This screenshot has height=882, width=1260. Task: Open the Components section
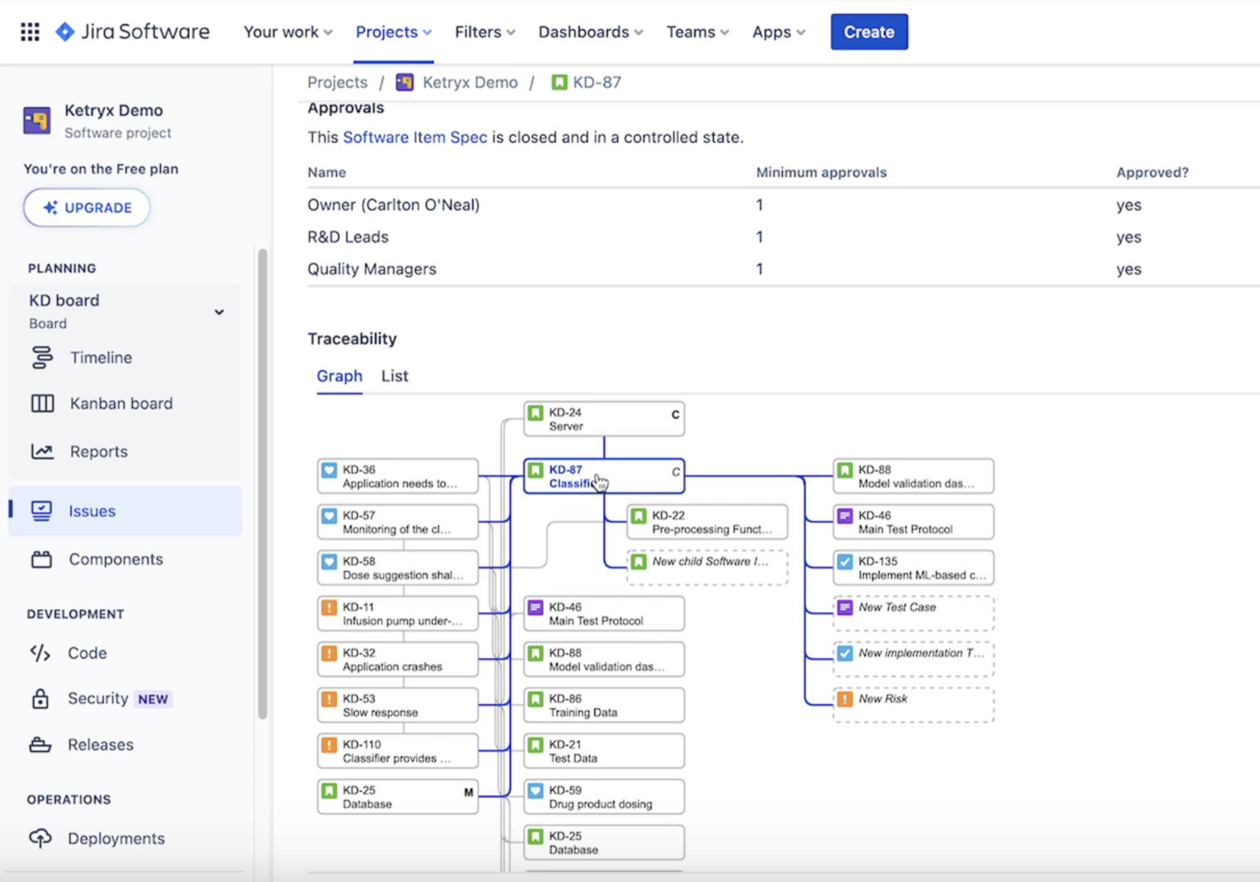pyautogui.click(x=42, y=559)
